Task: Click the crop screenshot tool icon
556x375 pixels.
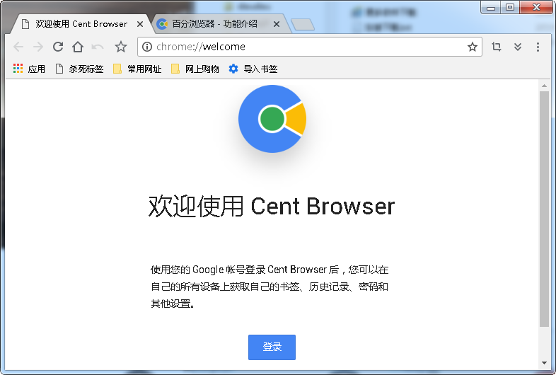Action: 497,47
